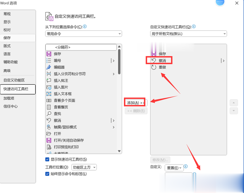The image size is (244, 193).
Task: Open the 用于所有文档(默认) dropdown
Action: 188,34
